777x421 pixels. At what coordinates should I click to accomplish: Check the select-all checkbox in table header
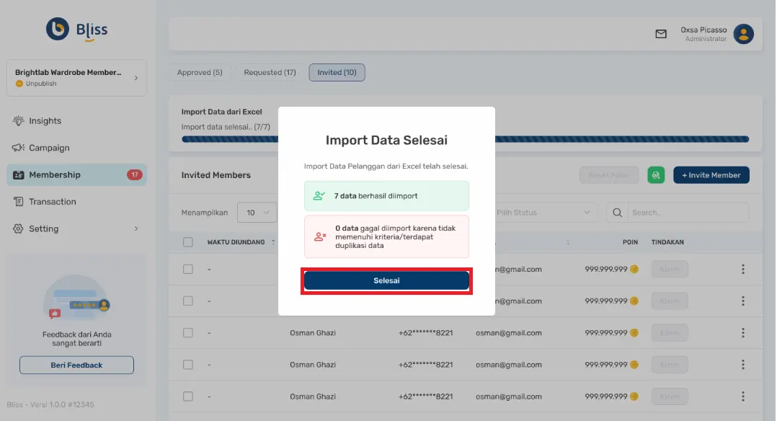point(187,242)
